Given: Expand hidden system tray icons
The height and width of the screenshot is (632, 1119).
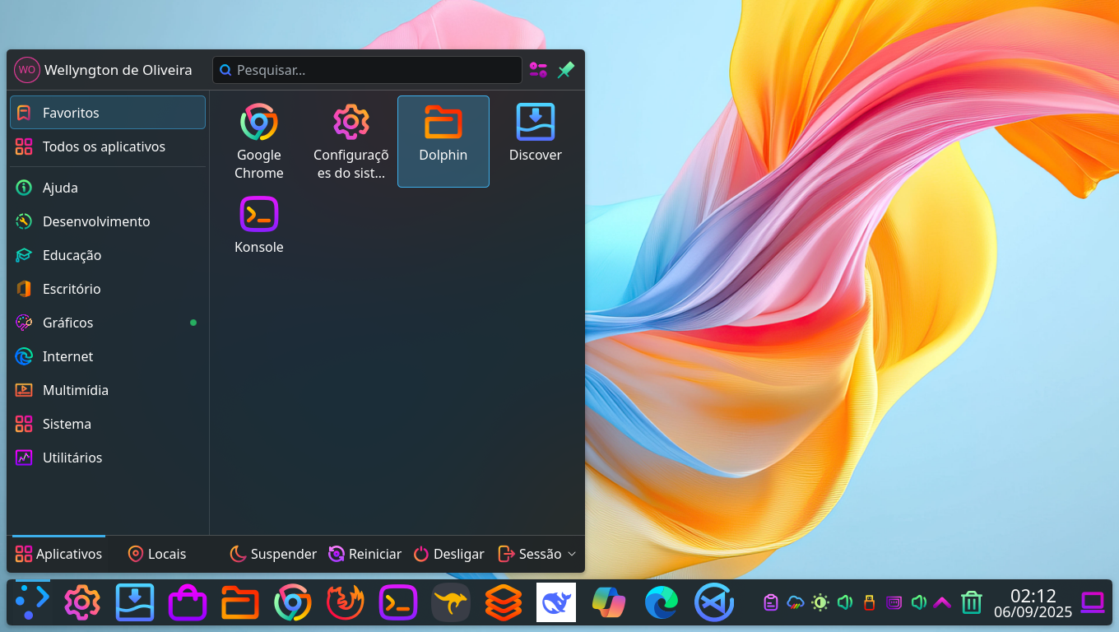Looking at the screenshot, I should pyautogui.click(x=943, y=602).
